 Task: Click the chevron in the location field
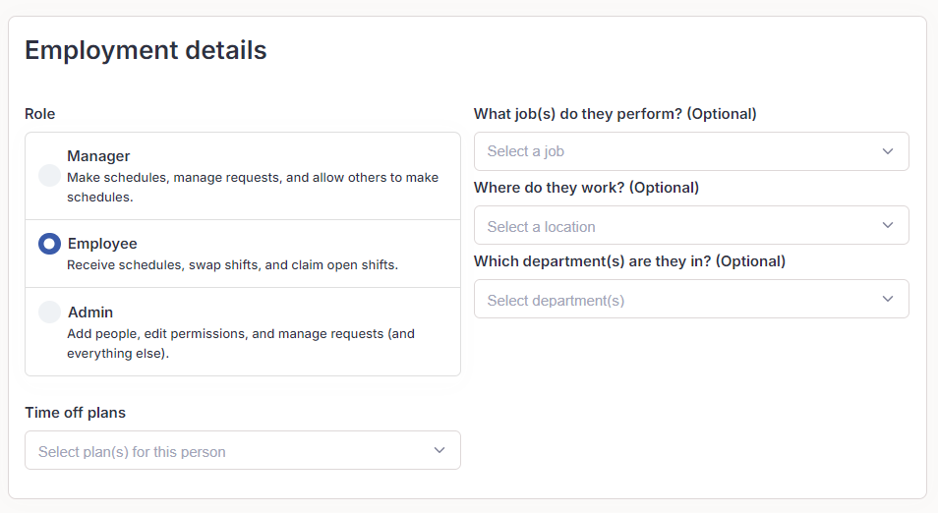(888, 225)
